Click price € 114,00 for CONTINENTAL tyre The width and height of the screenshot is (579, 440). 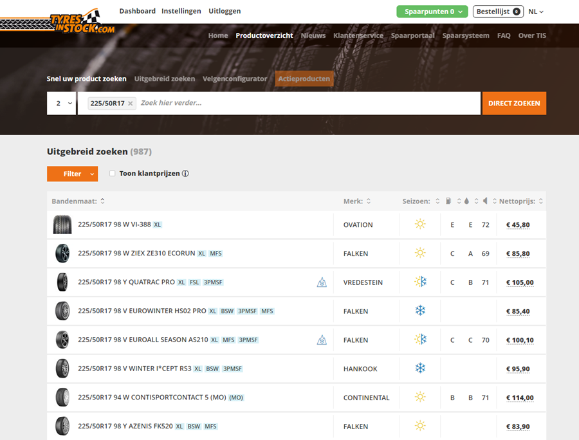(520, 398)
